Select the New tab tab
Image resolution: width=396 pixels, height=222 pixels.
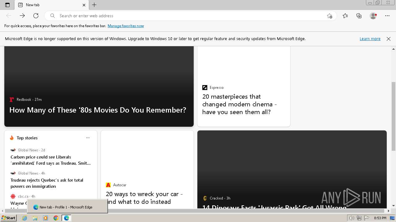tap(52, 5)
